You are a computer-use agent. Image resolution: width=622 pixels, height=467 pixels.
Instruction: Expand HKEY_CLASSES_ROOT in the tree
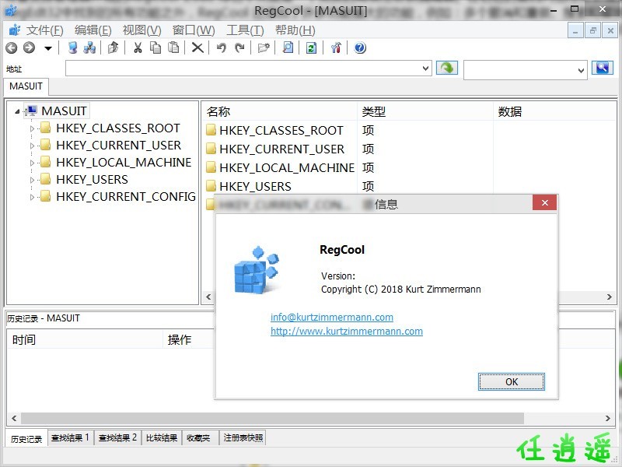click(32, 128)
